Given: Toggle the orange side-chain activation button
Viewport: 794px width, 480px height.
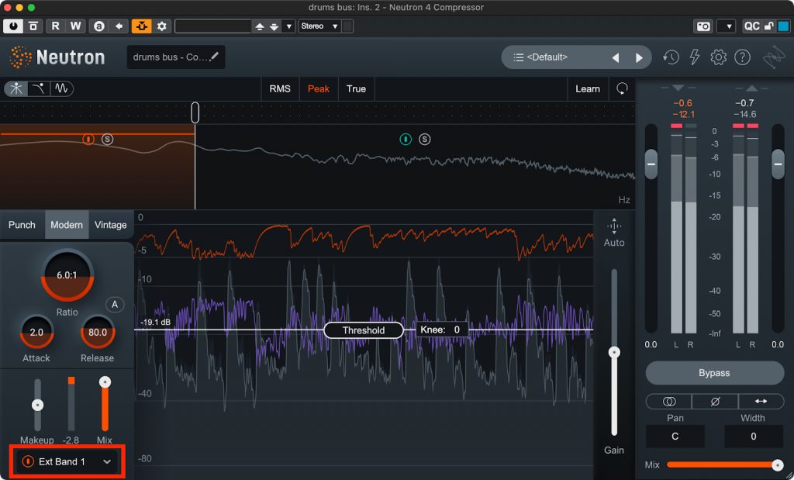Looking at the screenshot, I should [142, 26].
